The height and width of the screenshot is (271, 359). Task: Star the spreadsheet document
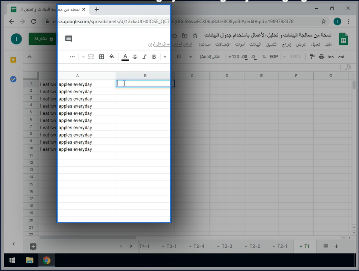(195, 36)
